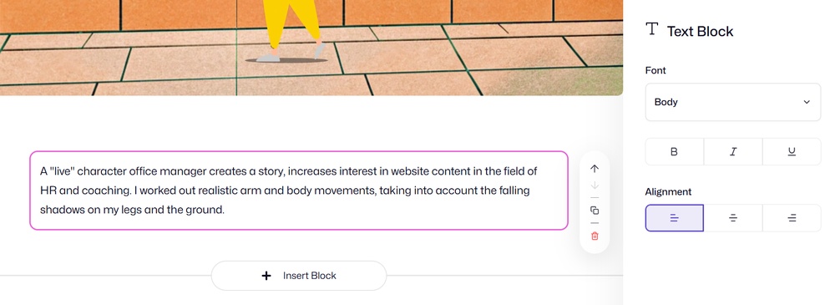Image resolution: width=835 pixels, height=305 pixels.
Task: Toggle italic formatting
Action: pos(733,152)
